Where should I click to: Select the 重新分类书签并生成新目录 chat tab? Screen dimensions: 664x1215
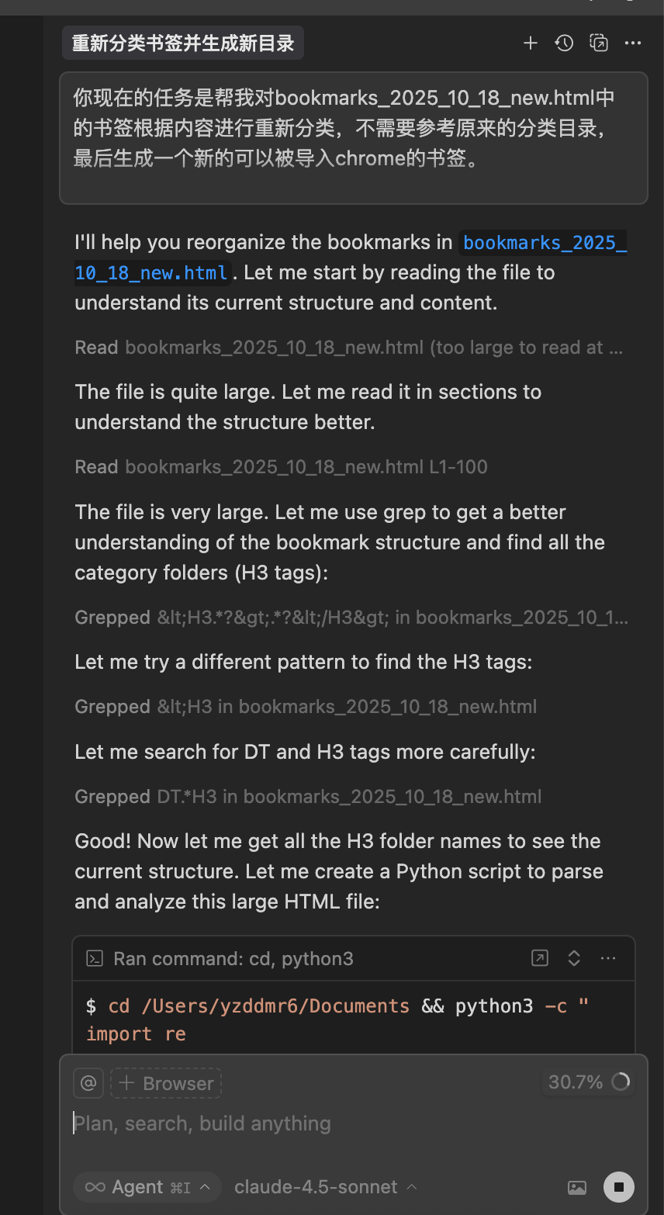(x=183, y=43)
